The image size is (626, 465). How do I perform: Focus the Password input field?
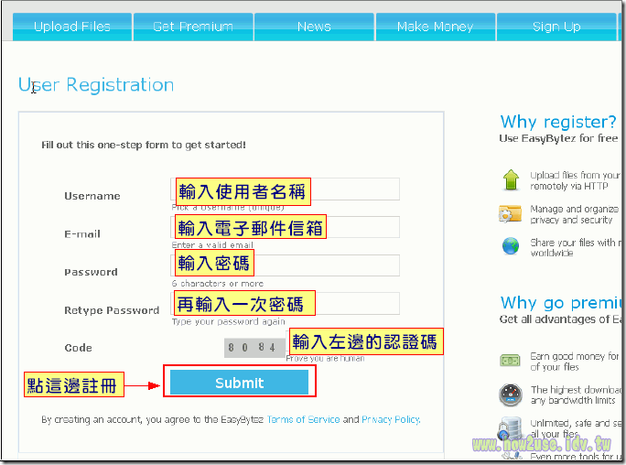click(x=285, y=265)
